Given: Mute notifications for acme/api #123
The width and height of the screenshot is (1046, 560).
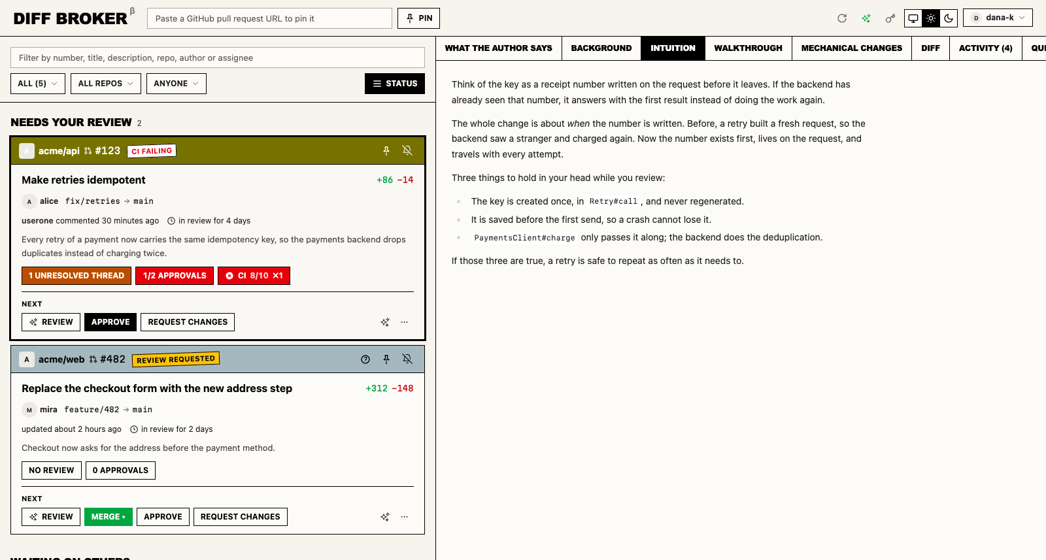Looking at the screenshot, I should (407, 151).
